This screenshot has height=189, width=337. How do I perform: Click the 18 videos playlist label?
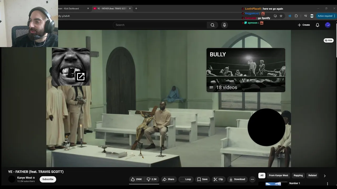click(226, 87)
